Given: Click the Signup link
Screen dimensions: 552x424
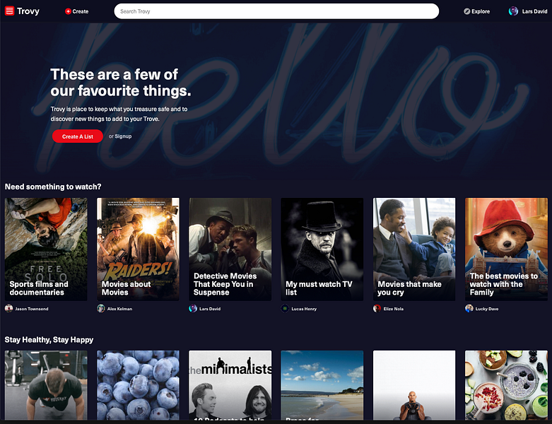Looking at the screenshot, I should pos(123,136).
